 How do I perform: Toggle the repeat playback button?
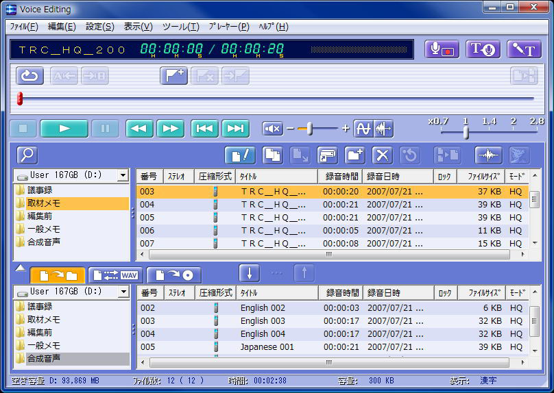point(29,76)
